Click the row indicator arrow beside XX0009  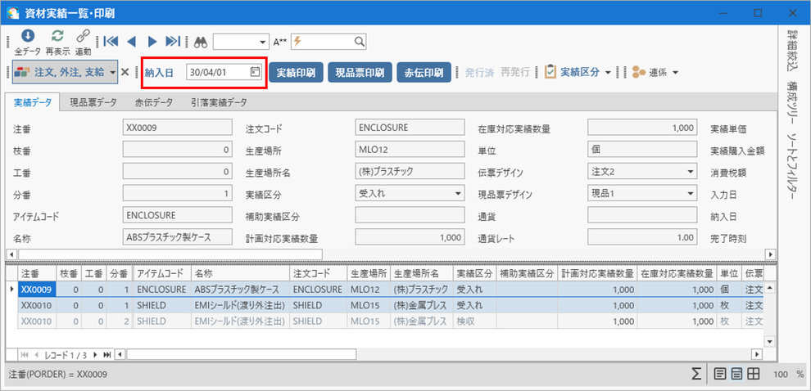pos(12,290)
